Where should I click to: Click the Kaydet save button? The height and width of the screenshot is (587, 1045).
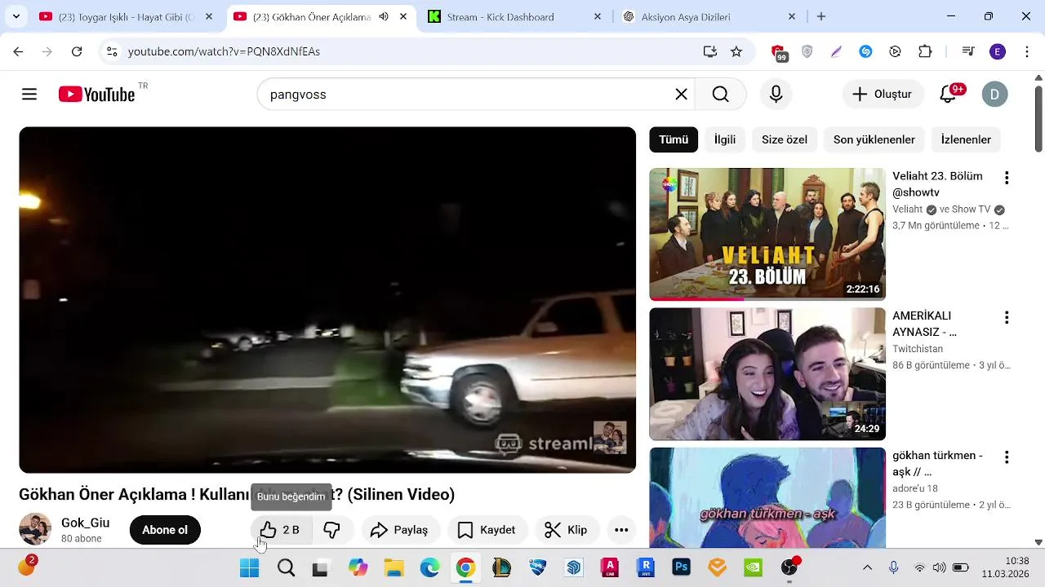tap(487, 530)
